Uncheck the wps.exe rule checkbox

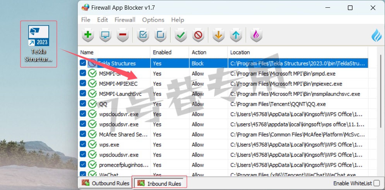(83, 144)
